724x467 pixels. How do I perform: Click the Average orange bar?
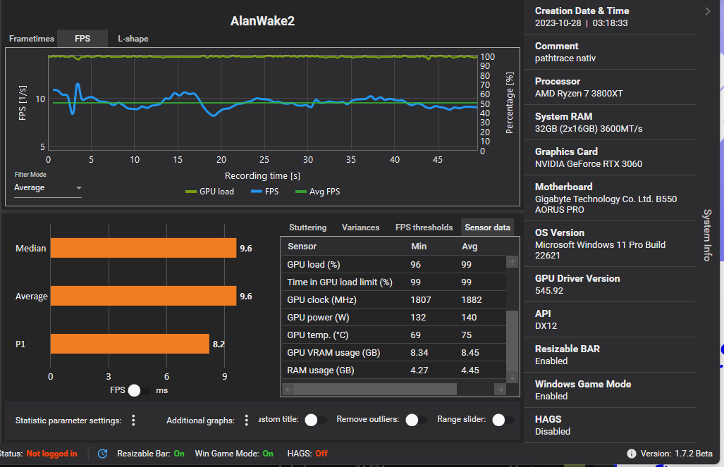143,296
